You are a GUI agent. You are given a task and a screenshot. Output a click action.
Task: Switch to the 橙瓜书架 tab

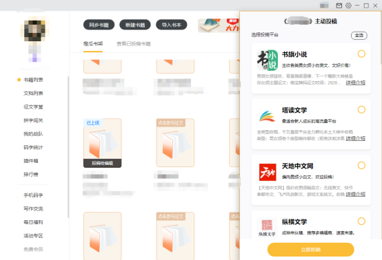93,44
